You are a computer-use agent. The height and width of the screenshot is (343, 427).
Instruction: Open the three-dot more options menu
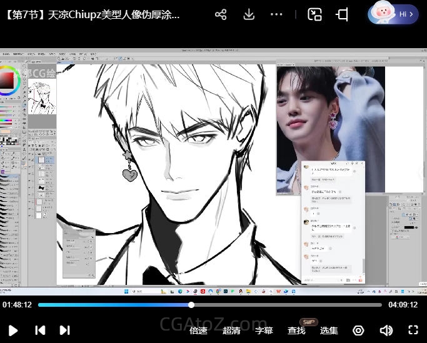pyautogui.click(x=276, y=14)
